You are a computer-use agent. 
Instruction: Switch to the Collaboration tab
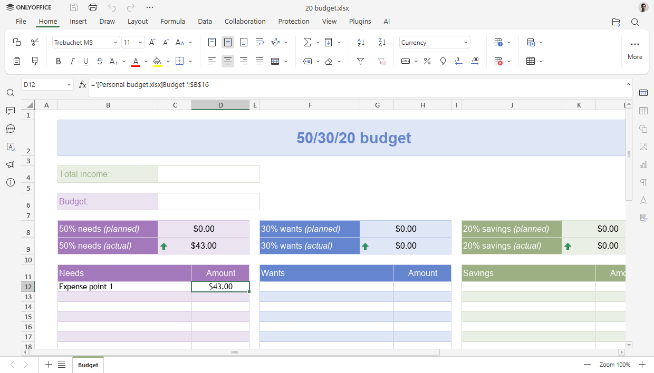[x=245, y=22]
